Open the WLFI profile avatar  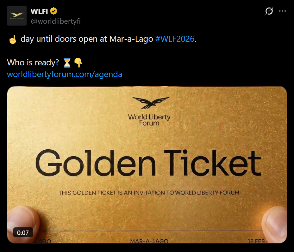17,16
